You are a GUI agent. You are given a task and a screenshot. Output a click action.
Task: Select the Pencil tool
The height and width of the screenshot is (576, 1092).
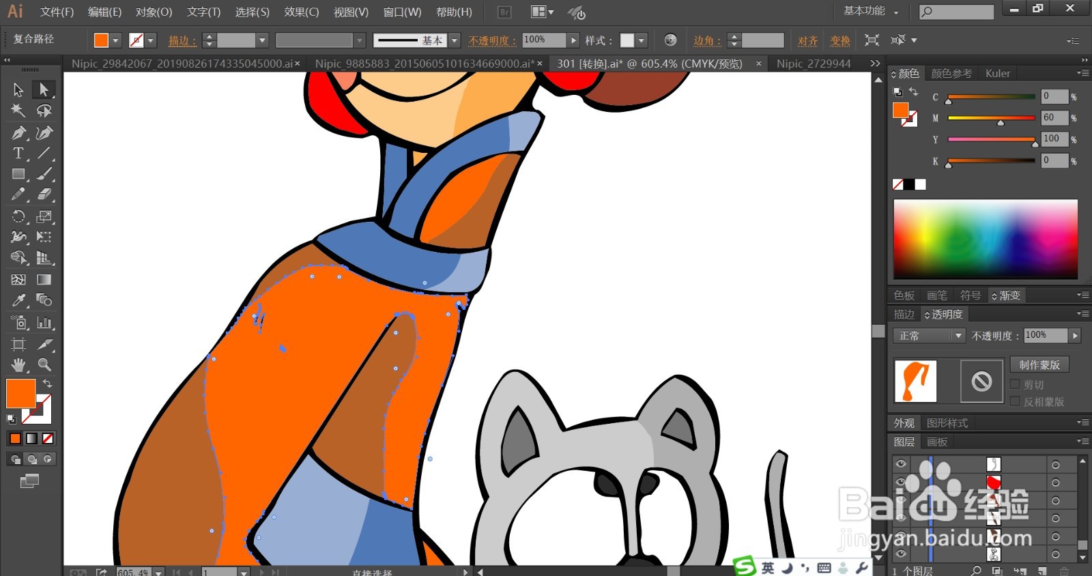[x=18, y=195]
